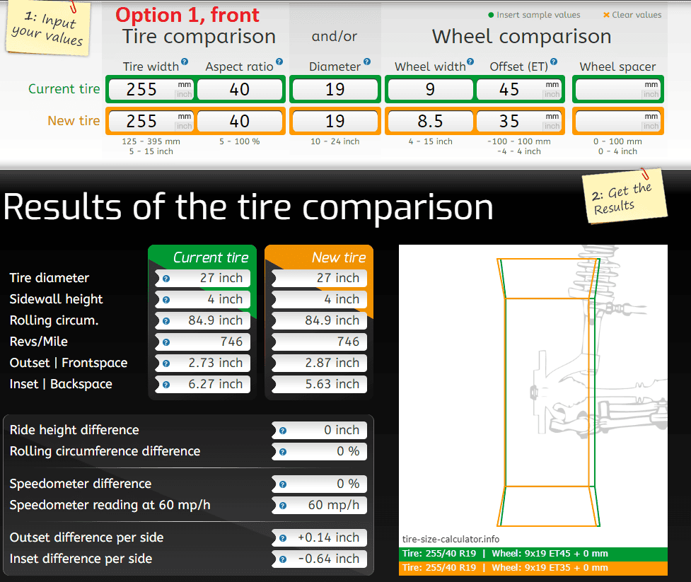Image resolution: width=691 pixels, height=582 pixels.
Task: Click the '125 - 395 mm' range hint
Action: click(151, 142)
